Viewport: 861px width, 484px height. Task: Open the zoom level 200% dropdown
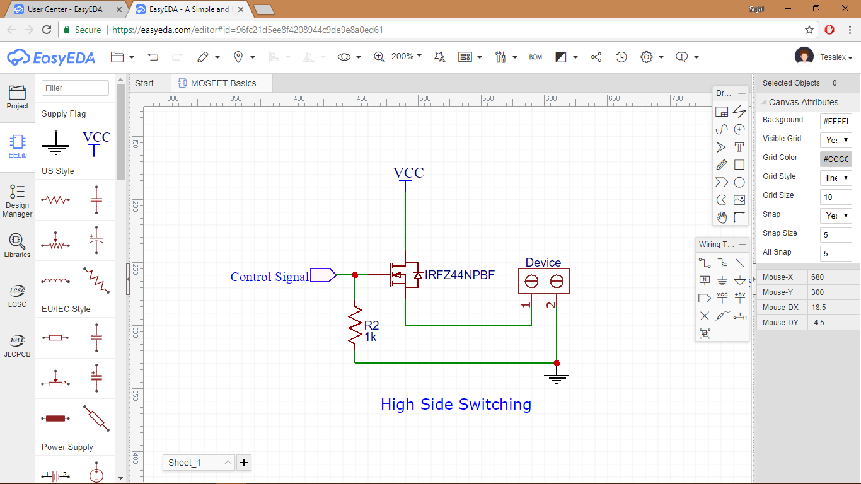click(x=404, y=57)
